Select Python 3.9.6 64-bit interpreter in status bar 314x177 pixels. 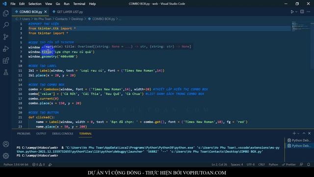16,165
